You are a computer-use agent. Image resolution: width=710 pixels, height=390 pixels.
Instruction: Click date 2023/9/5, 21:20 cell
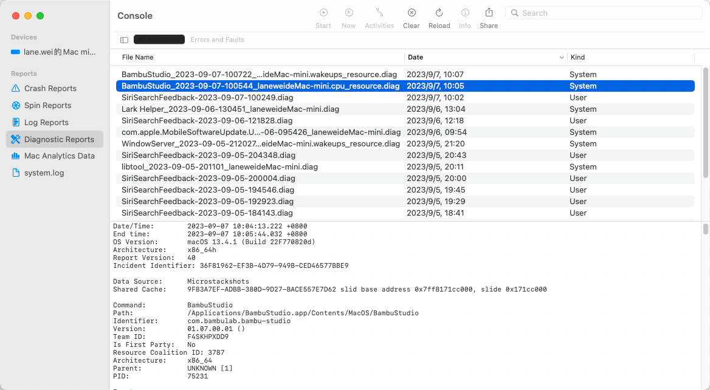tap(436, 143)
